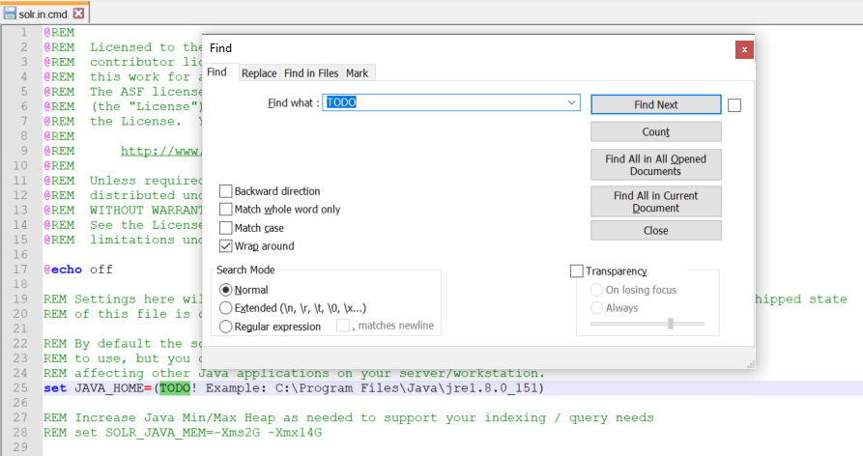Choose Normal search mode
The width and height of the screenshot is (863, 456).
point(226,290)
